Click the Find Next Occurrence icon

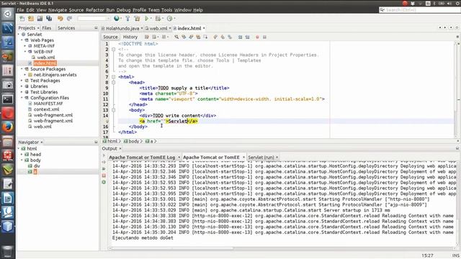(x=191, y=37)
